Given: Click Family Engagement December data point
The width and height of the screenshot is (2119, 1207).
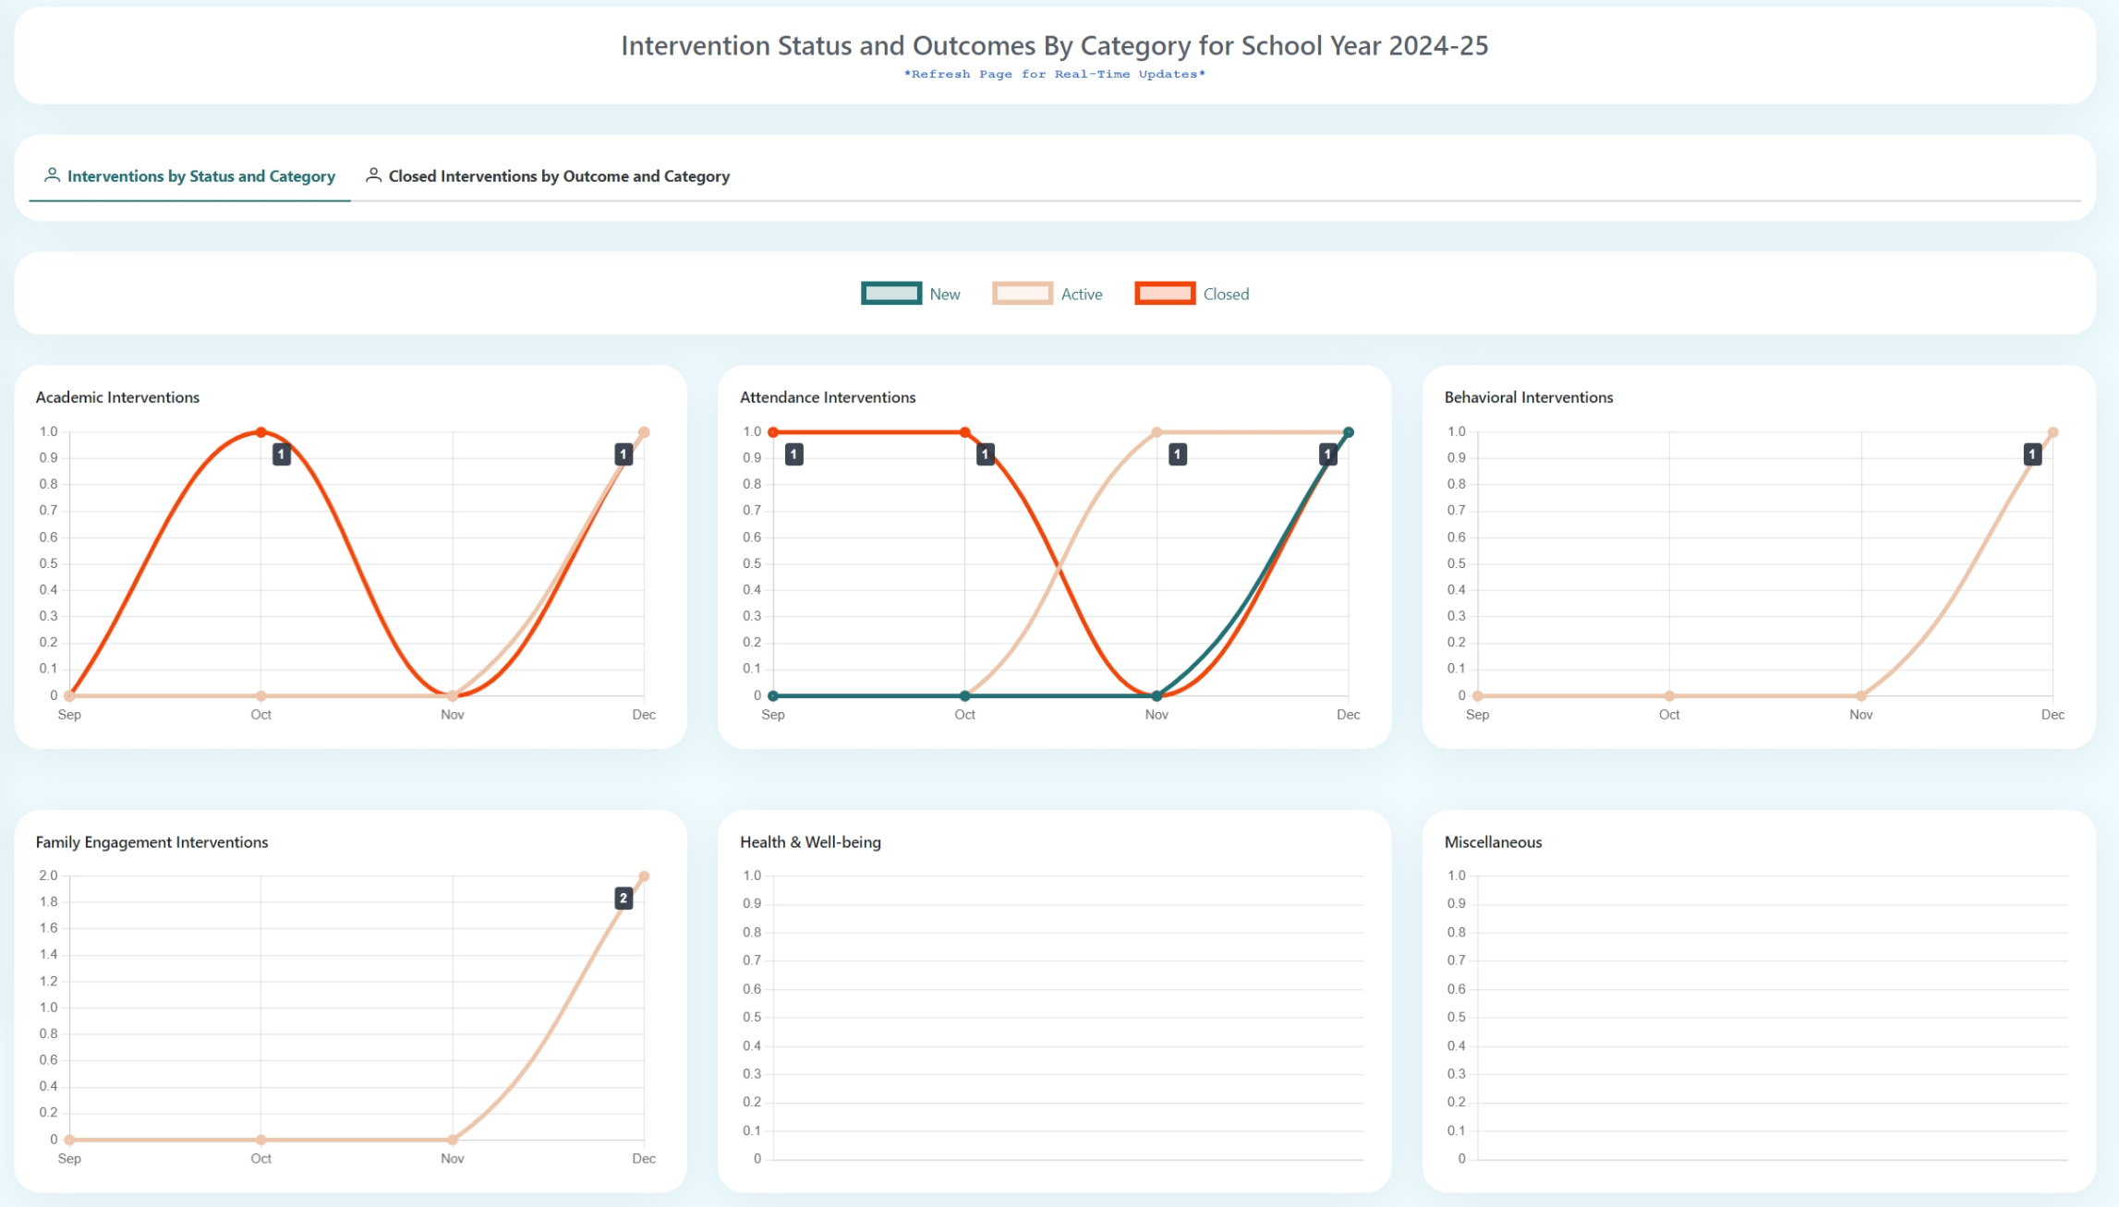Looking at the screenshot, I should click(x=644, y=876).
